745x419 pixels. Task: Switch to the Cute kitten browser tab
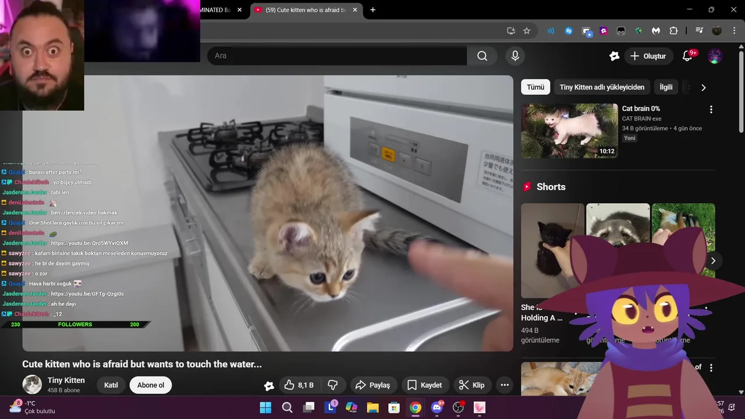pos(306,10)
